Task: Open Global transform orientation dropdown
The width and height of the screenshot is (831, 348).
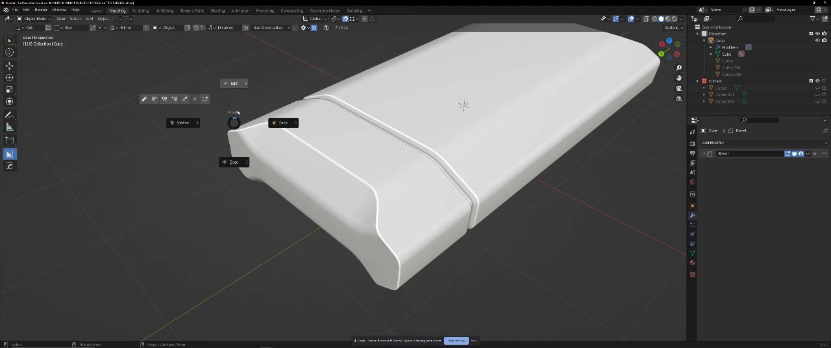Action: coord(315,19)
